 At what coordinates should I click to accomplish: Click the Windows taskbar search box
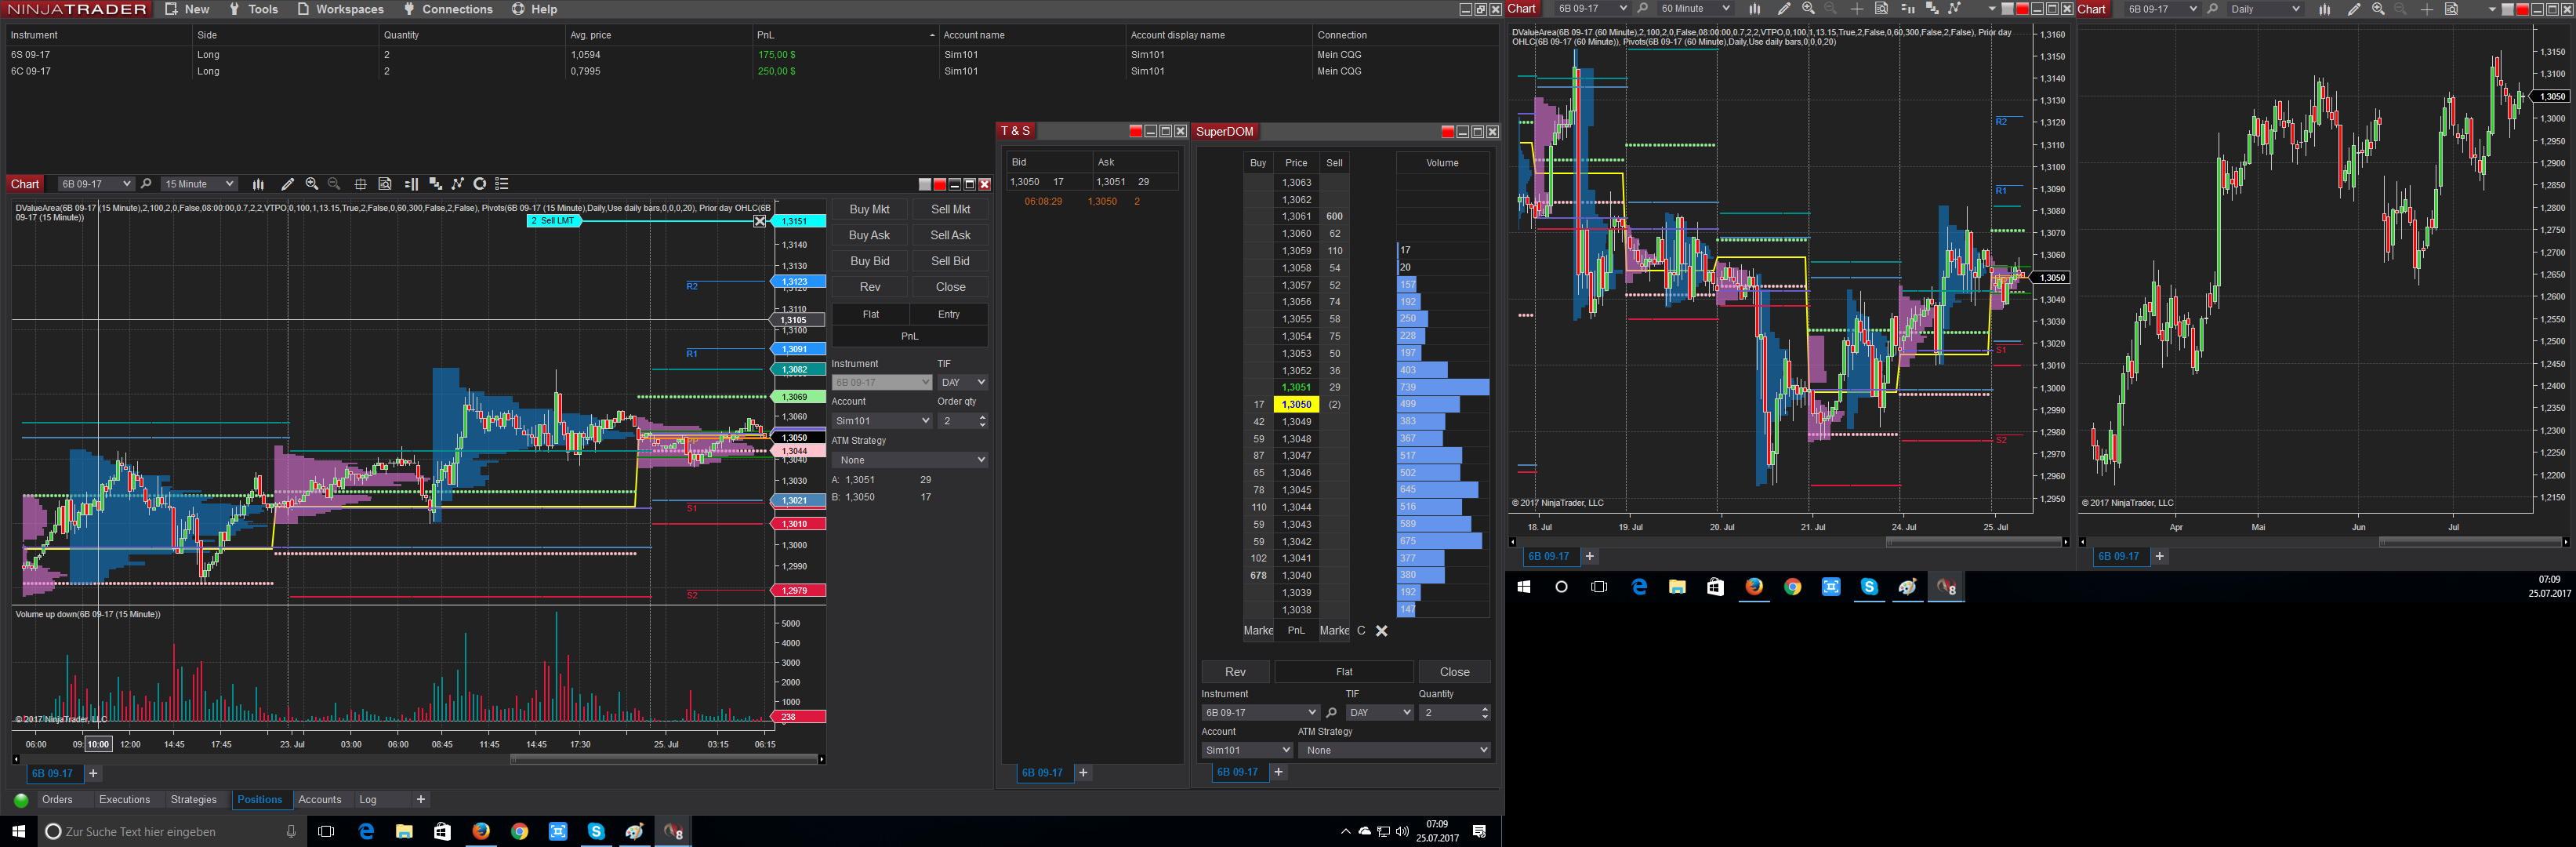click(171, 832)
